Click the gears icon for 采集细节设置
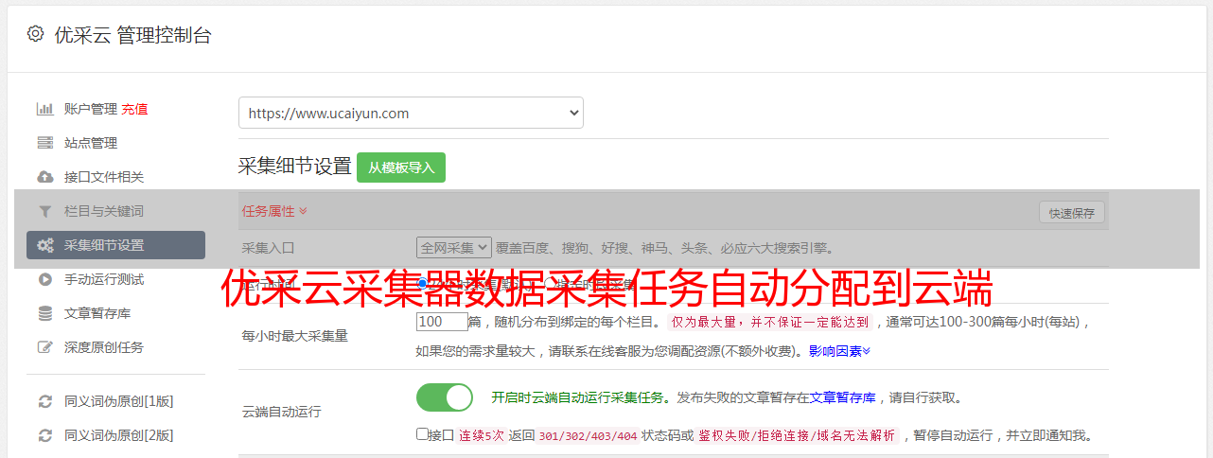1213x458 pixels. tap(44, 245)
